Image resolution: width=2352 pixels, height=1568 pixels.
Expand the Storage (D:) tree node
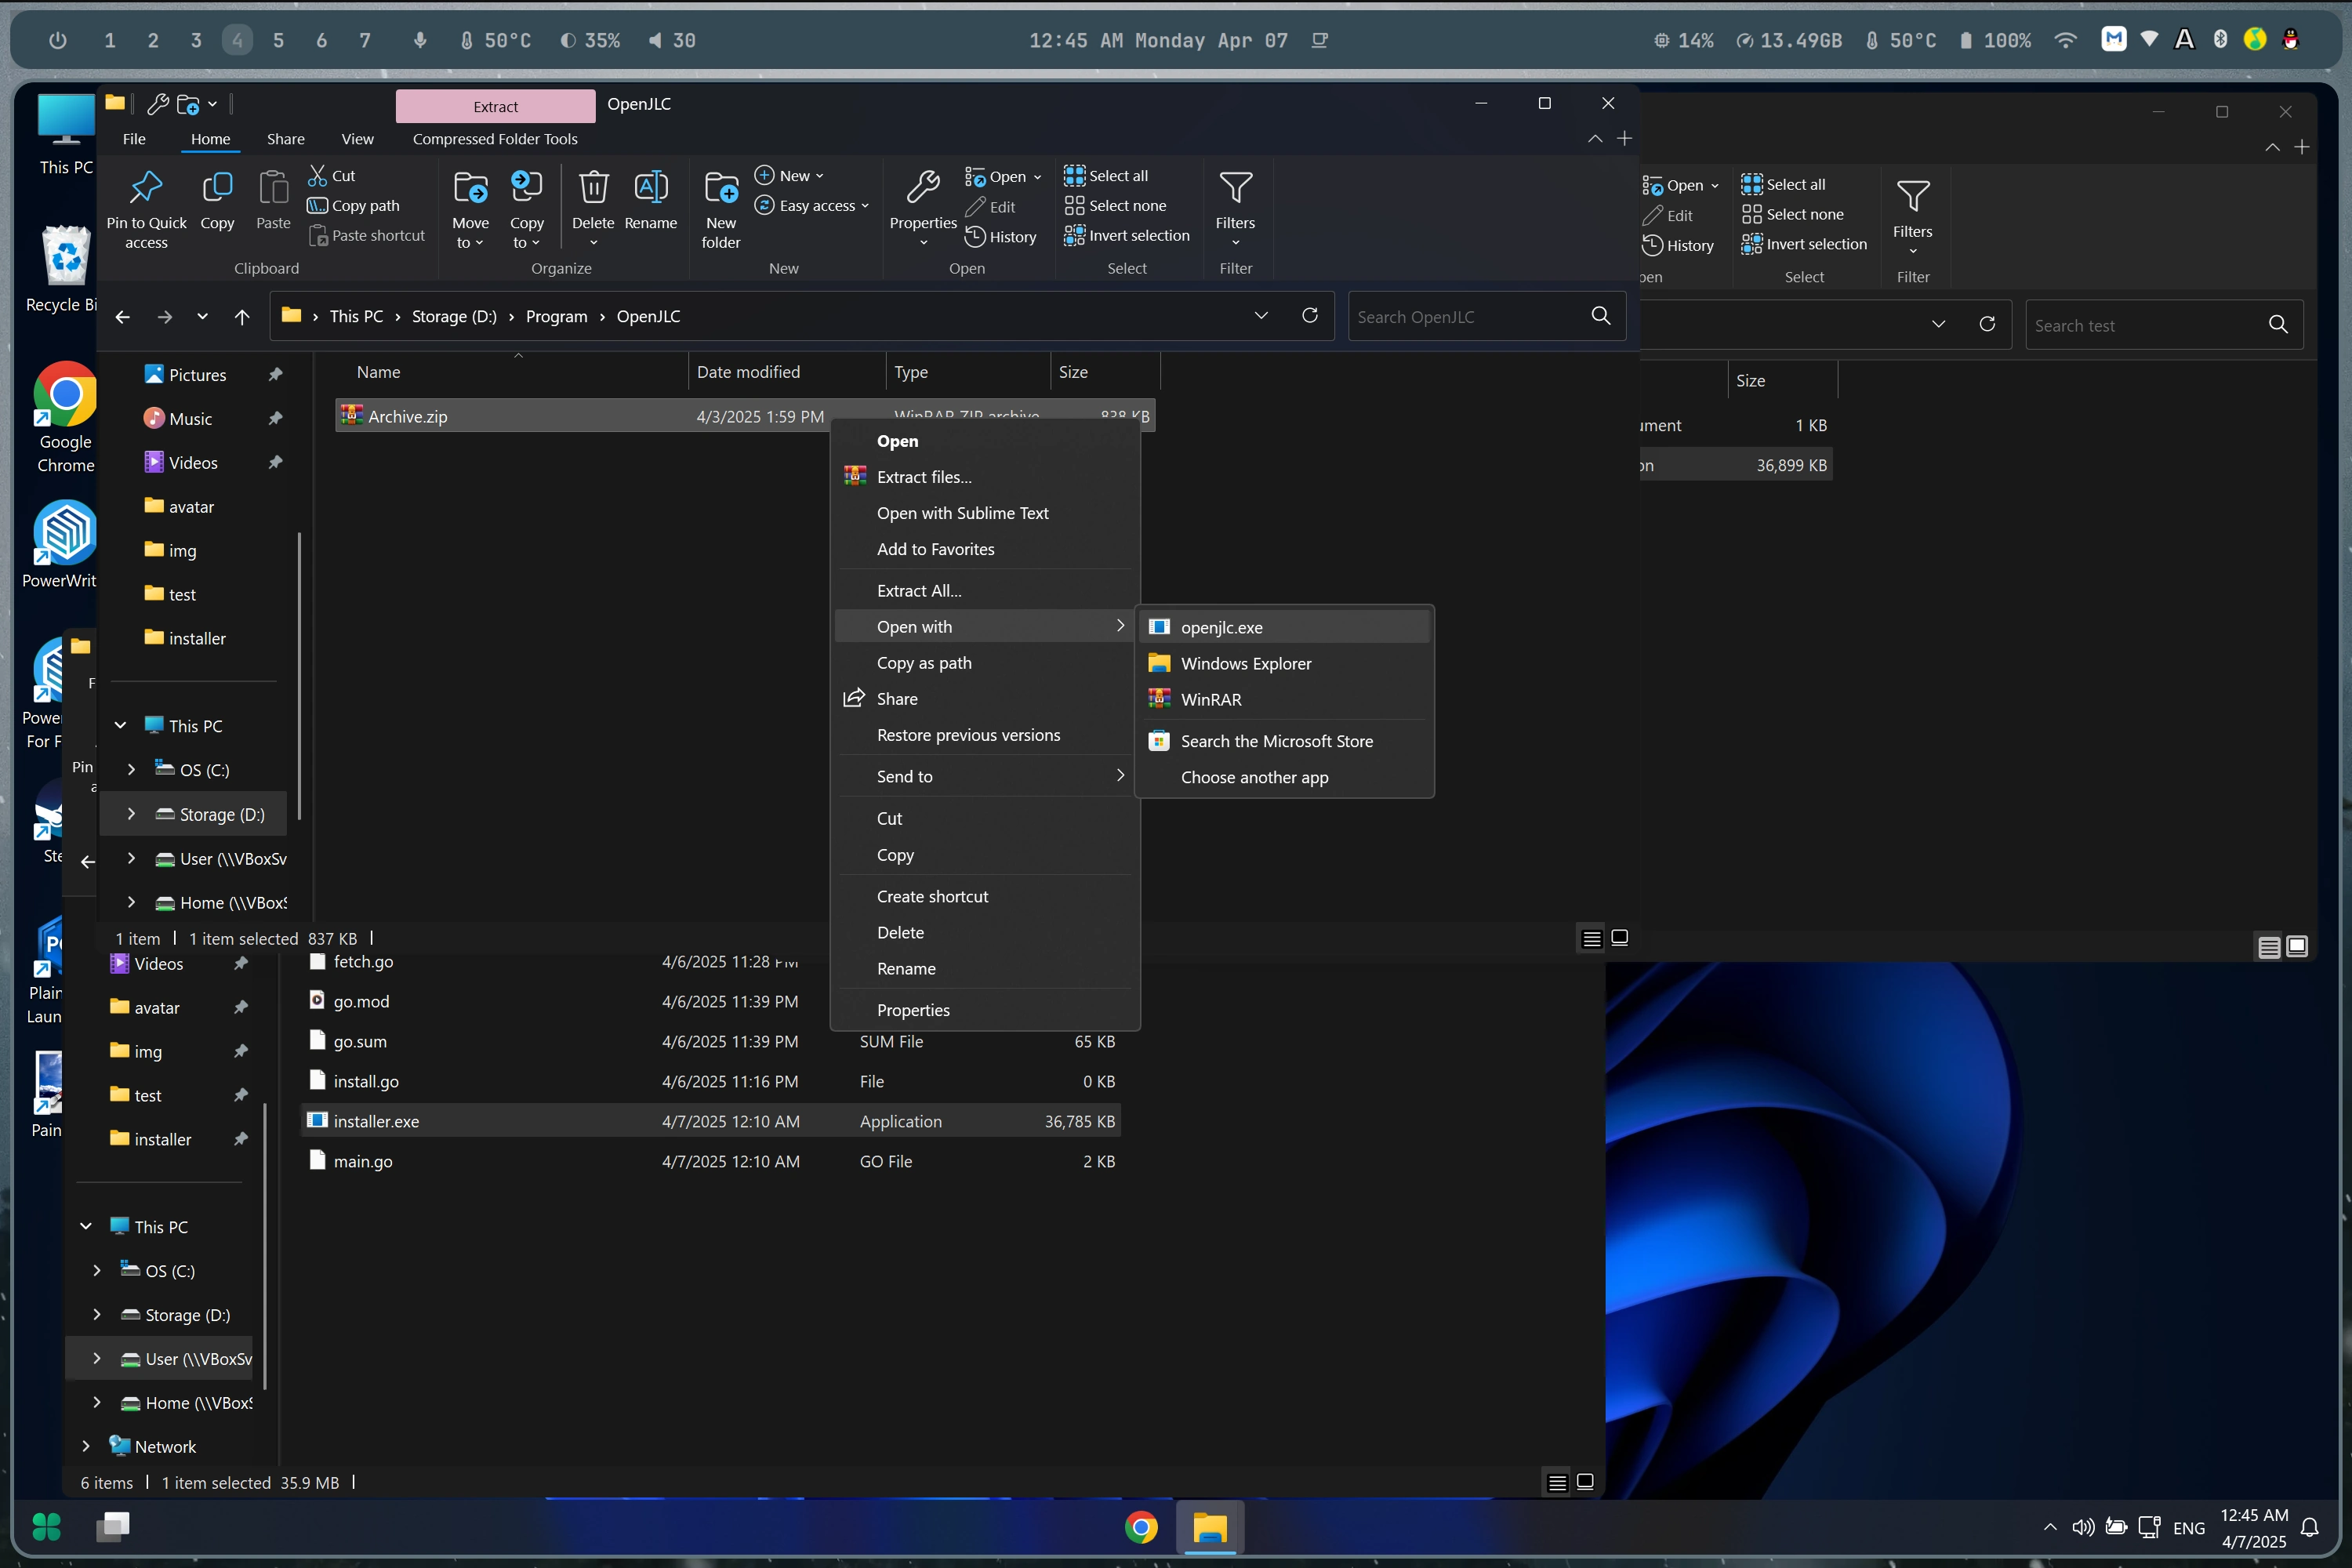click(131, 814)
